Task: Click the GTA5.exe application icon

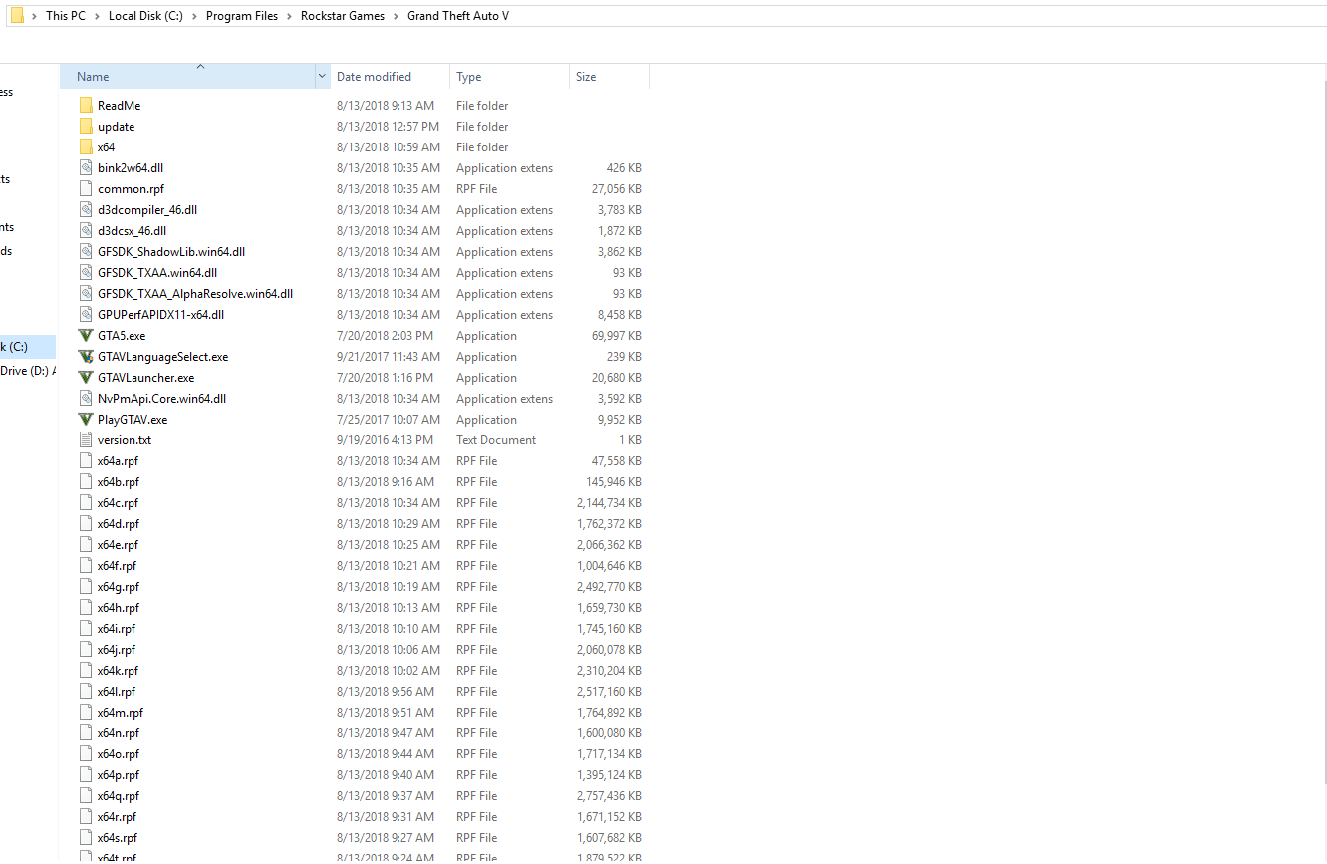Action: click(x=86, y=336)
